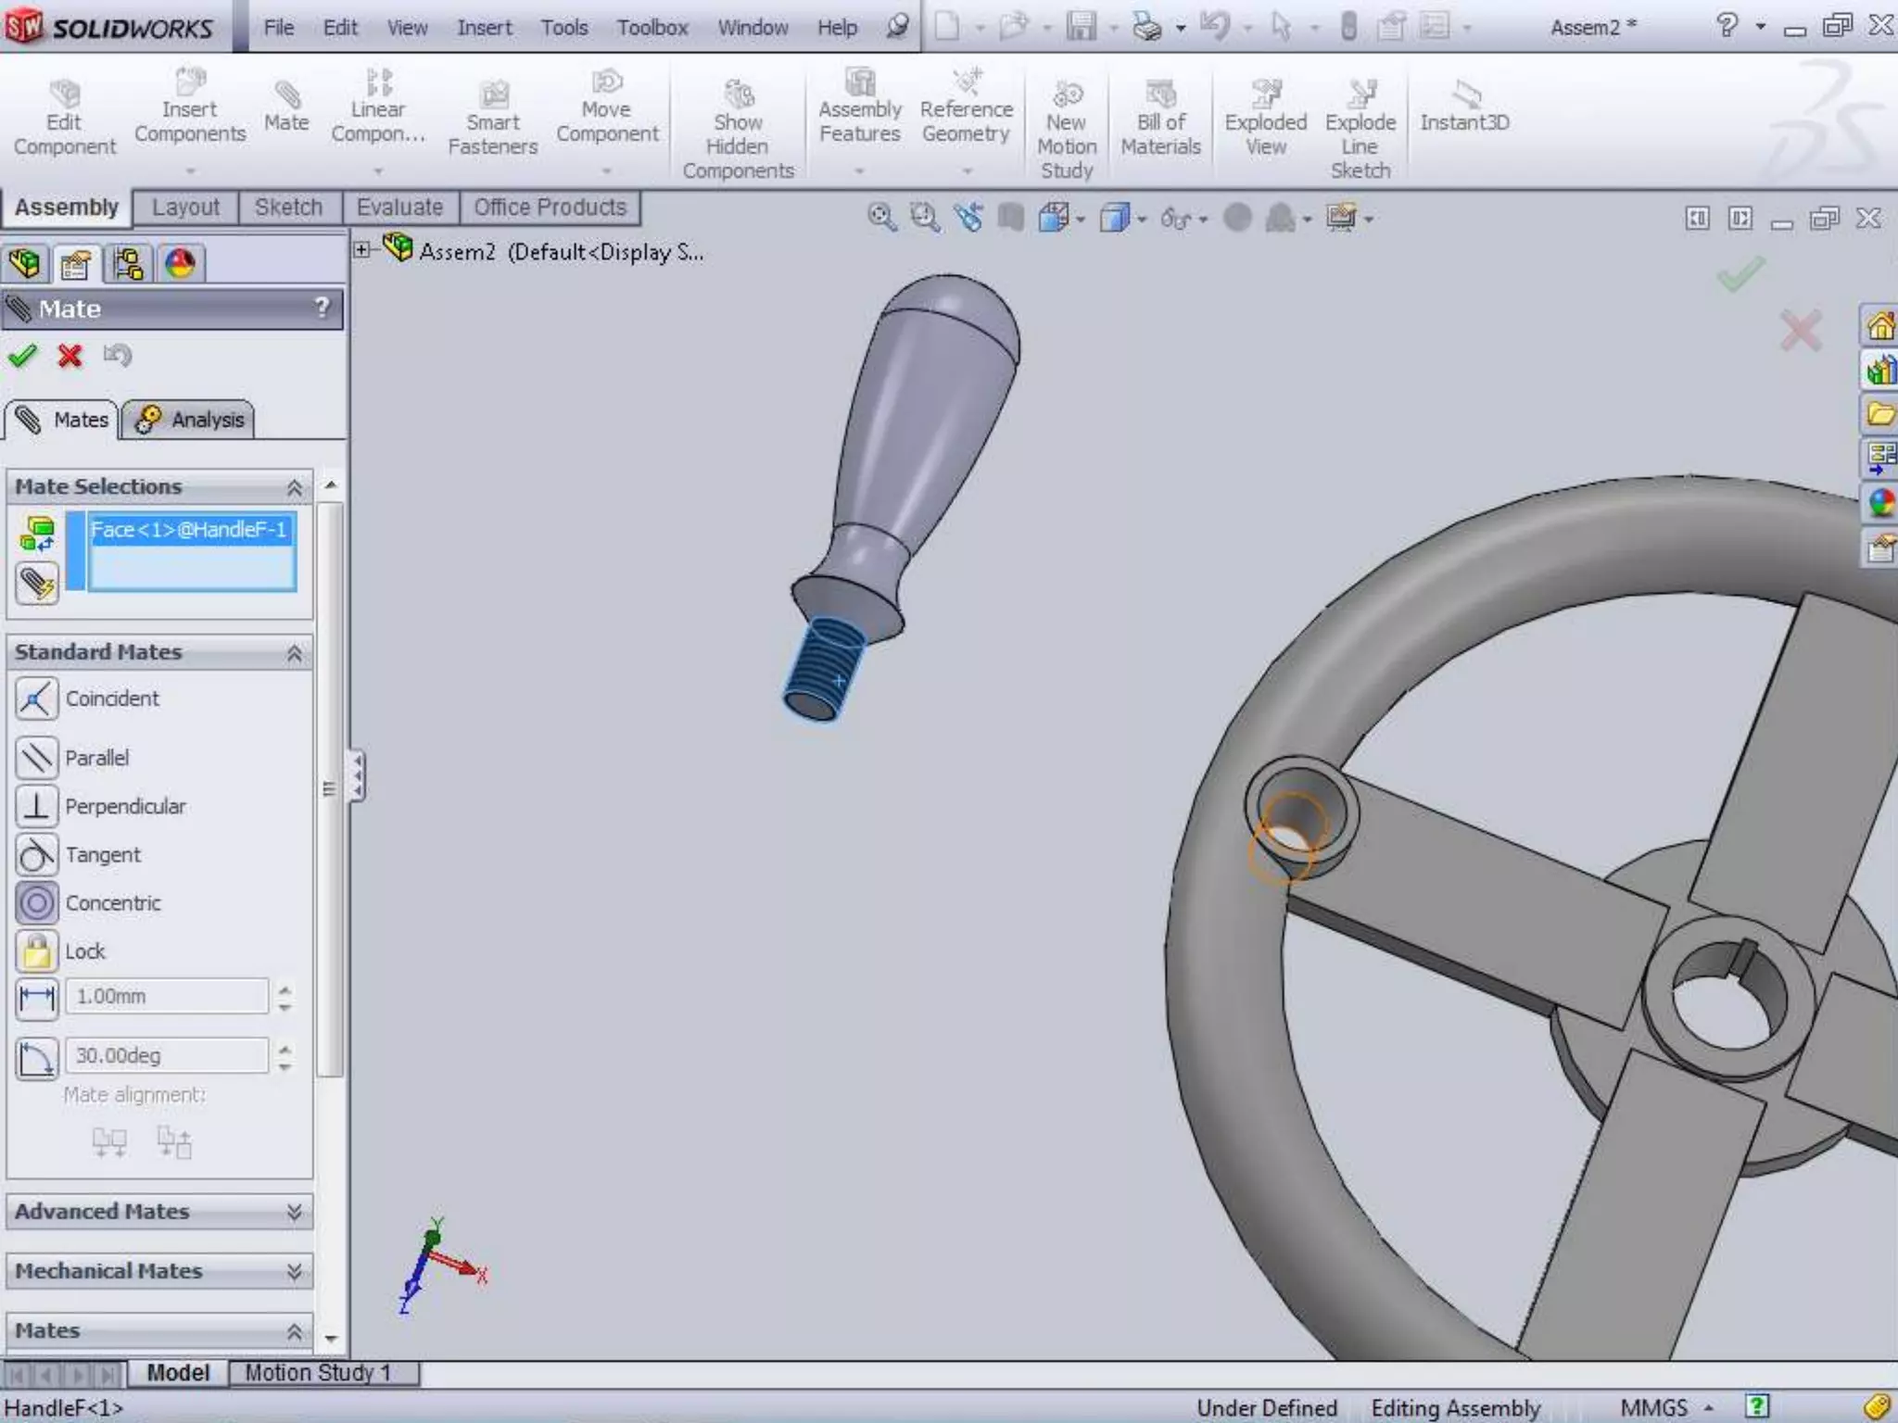Click Zoom to Fit magnifier icon
The image size is (1898, 1423).
881,219
